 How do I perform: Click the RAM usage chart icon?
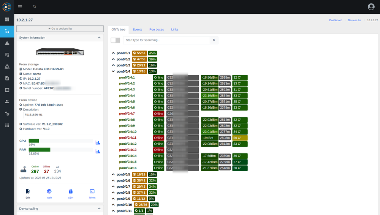(98, 151)
